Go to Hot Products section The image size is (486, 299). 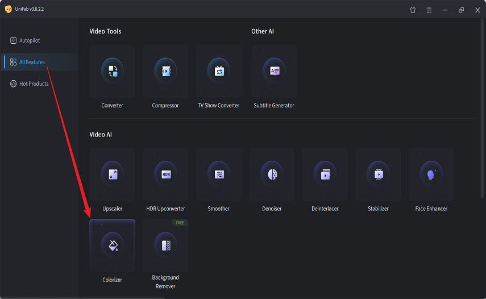pos(34,84)
